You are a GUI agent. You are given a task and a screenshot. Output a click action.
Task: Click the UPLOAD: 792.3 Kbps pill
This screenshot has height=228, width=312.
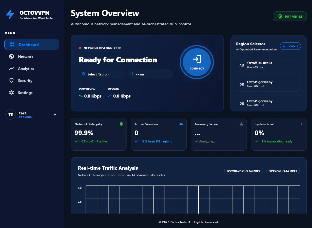283,171
